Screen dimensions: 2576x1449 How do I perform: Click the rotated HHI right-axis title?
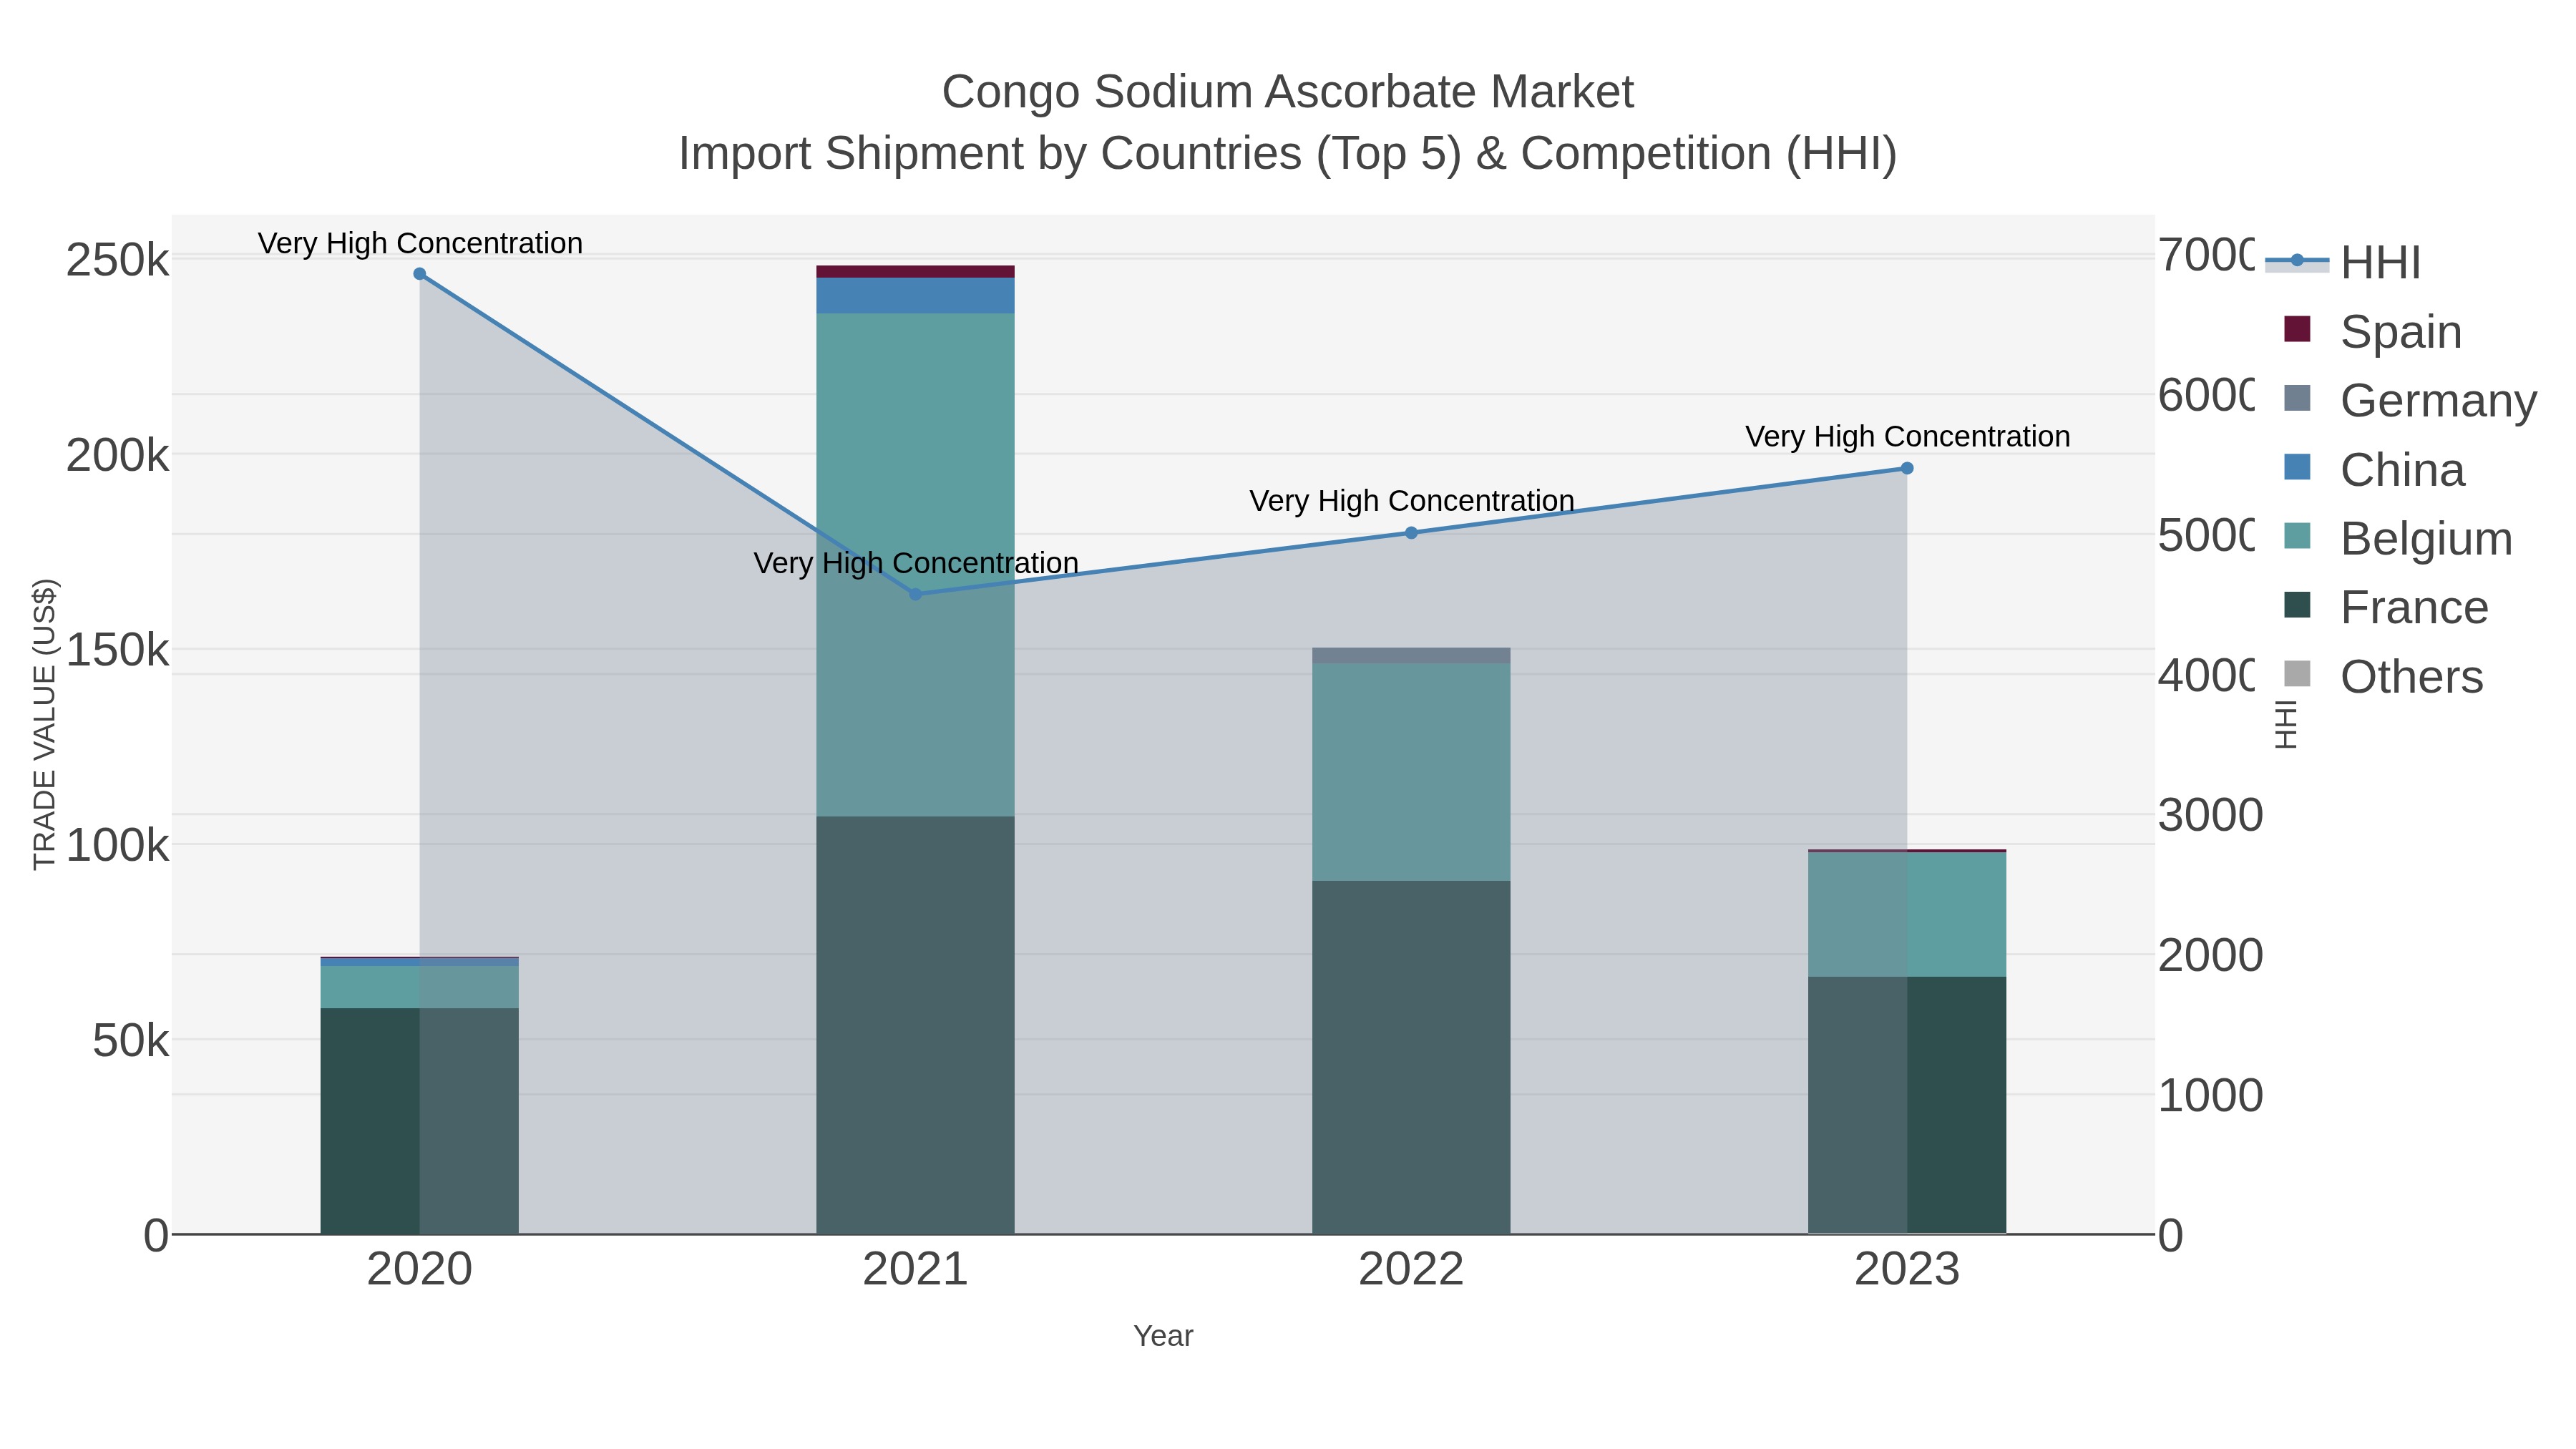pos(2286,724)
